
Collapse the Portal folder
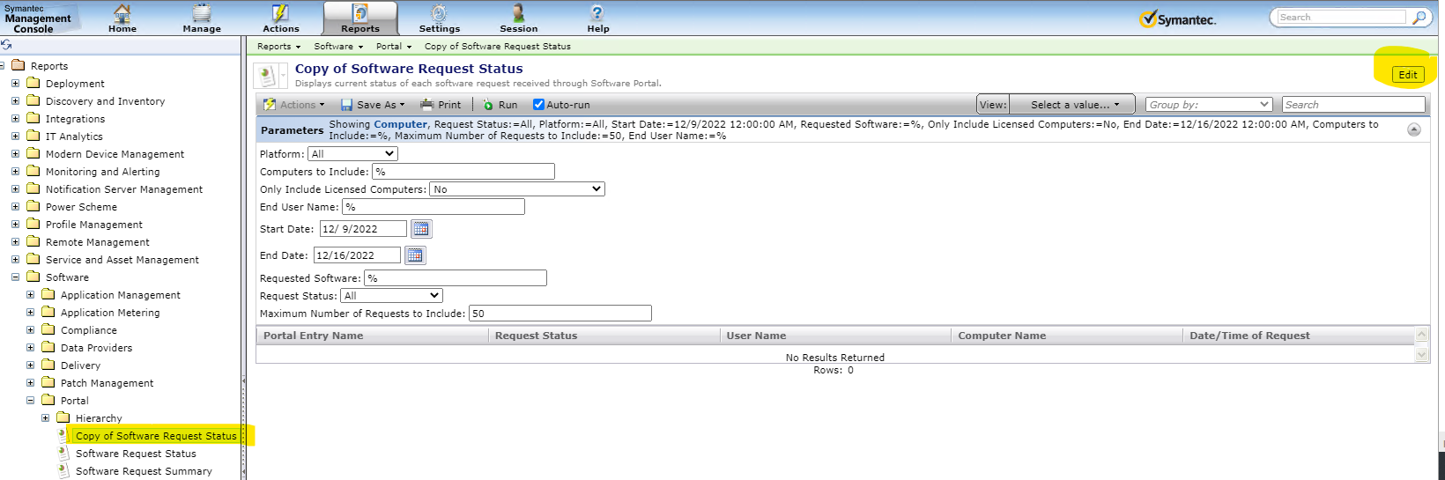pos(30,401)
